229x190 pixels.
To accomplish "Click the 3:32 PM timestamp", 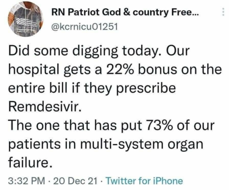I will [x=27, y=181].
